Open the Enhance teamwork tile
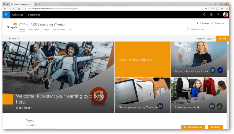234x134 pixels. point(199,95)
